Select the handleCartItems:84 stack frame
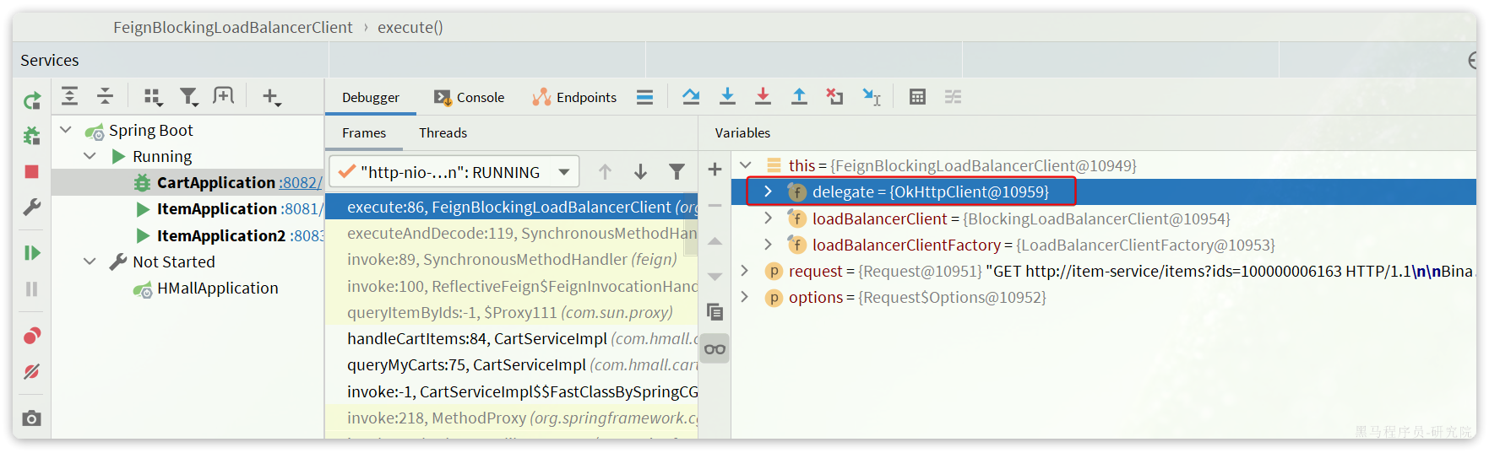Viewport: 1489px width, 453px height. tap(477, 339)
